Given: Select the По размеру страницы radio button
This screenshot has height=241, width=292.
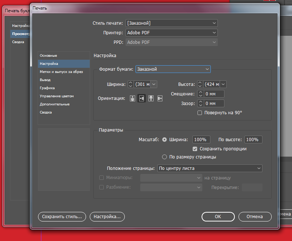Looking at the screenshot, I should (x=165, y=157).
